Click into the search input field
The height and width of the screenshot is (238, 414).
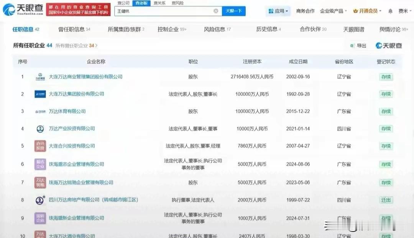pos(164,11)
